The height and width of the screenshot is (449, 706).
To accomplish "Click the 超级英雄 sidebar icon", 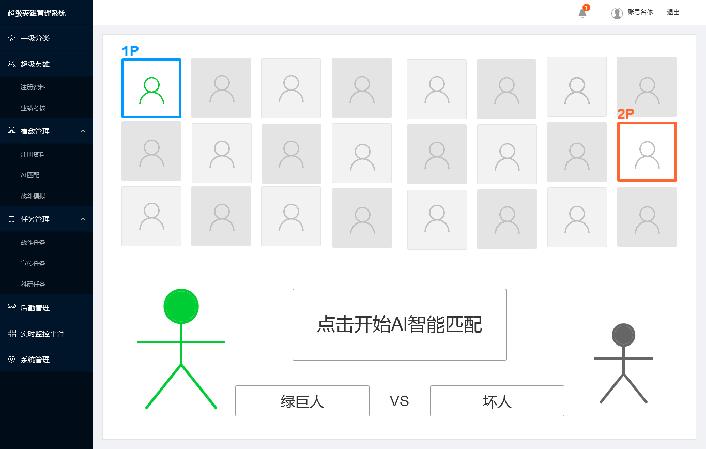I will click(11, 64).
